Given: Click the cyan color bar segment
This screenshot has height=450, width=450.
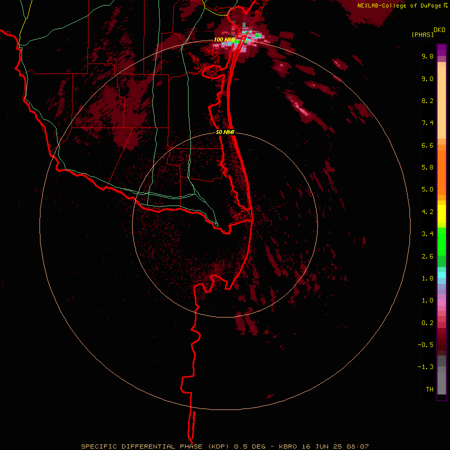Looking at the screenshot, I should click(x=441, y=275).
